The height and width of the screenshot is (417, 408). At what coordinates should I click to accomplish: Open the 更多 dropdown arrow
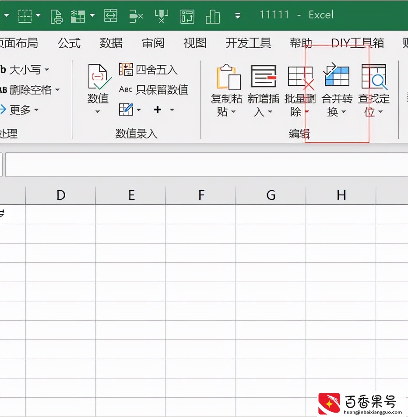click(36, 110)
